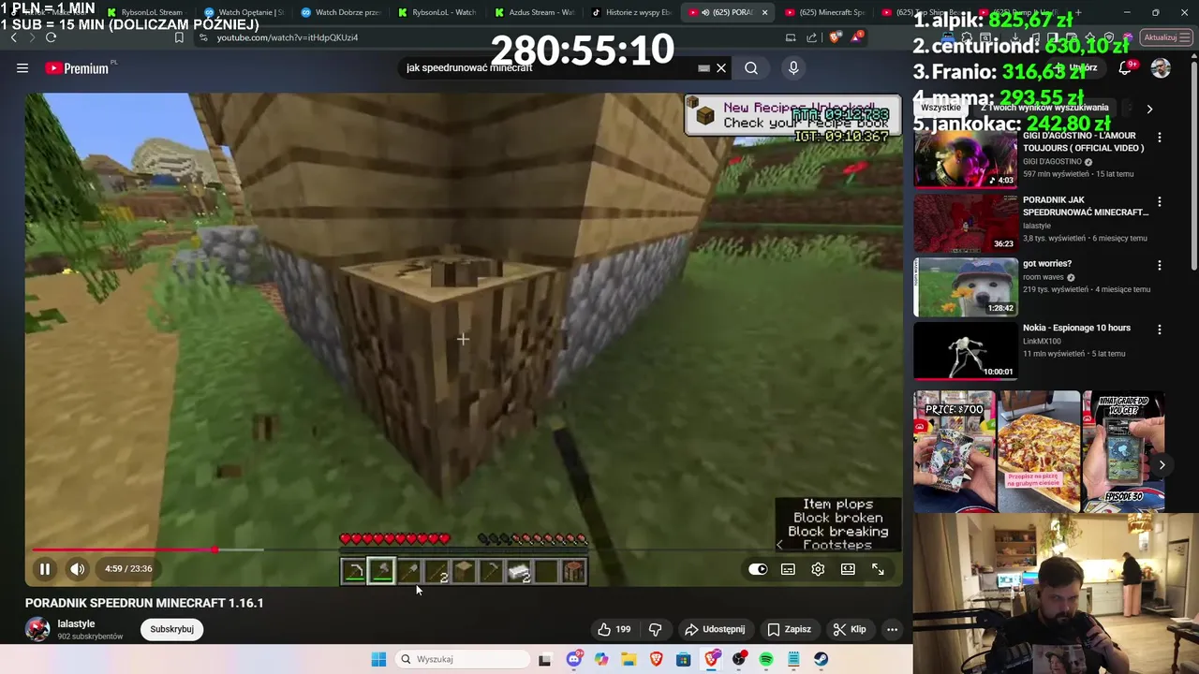
Task: Create a clip with Klip button
Action: point(850,629)
